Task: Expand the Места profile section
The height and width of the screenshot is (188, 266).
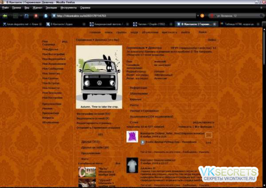Action: [x=134, y=105]
